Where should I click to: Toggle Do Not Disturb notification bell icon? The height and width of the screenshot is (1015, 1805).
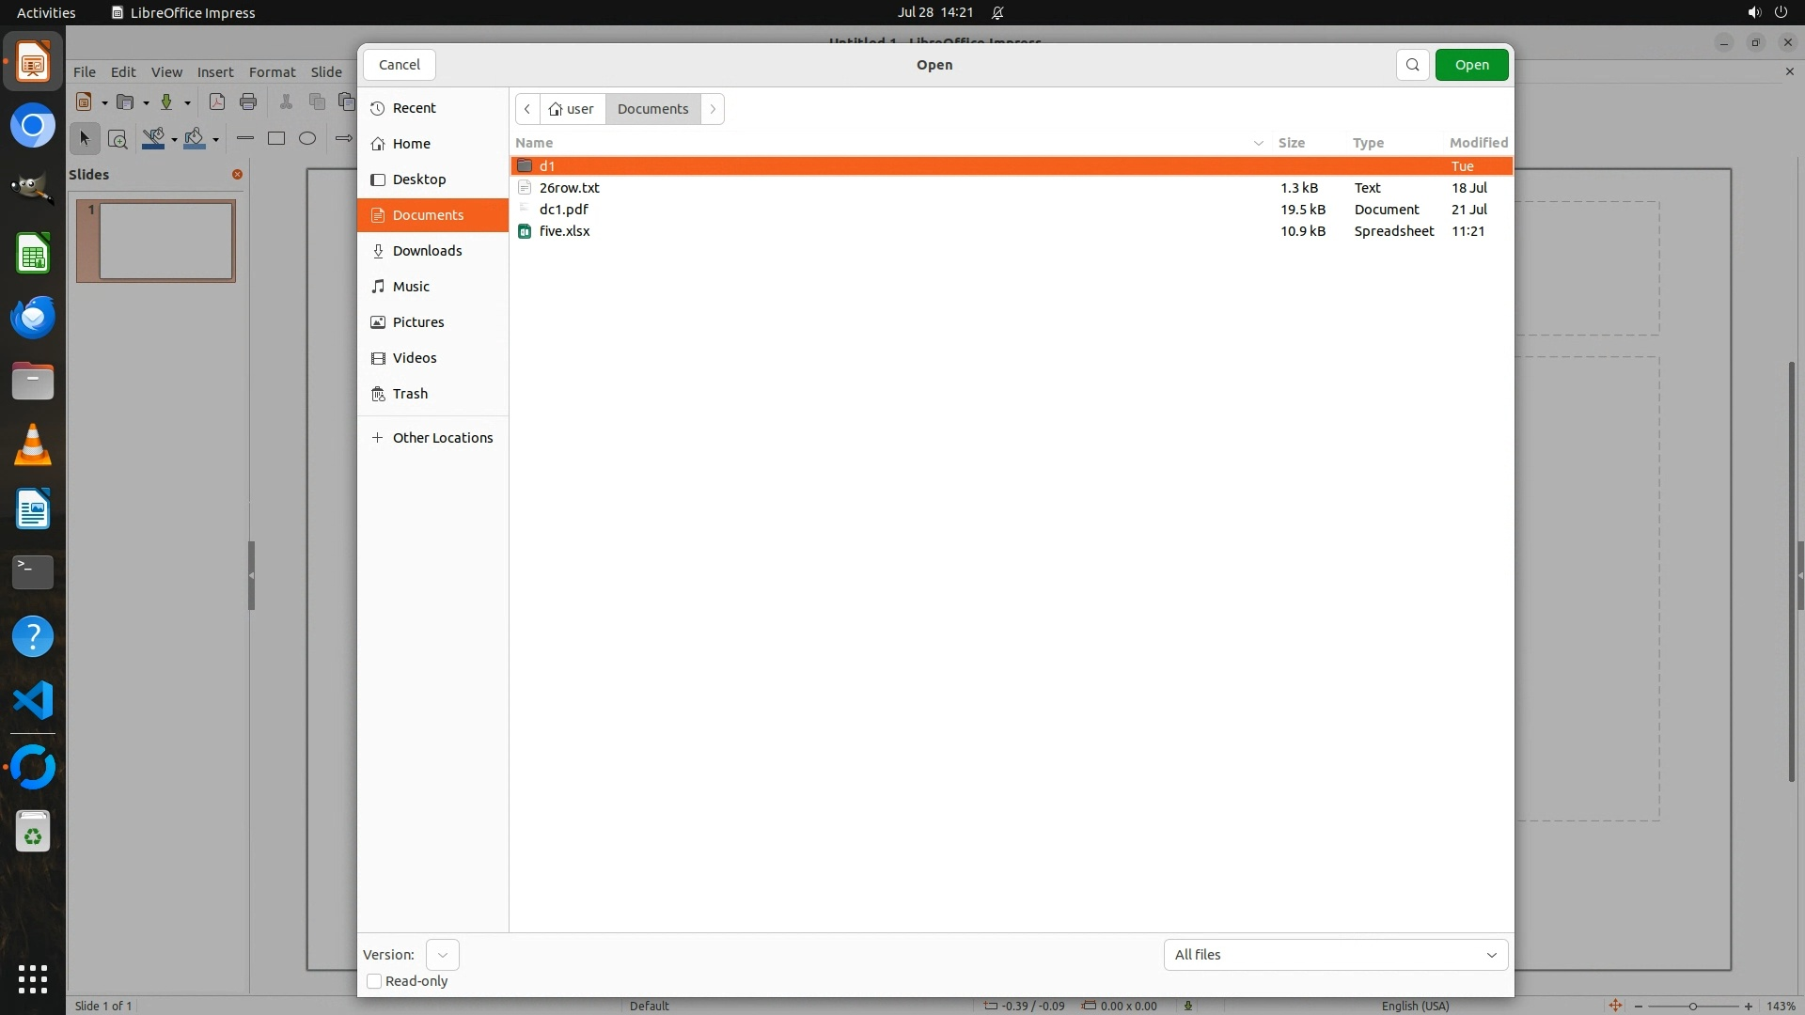point(998,13)
